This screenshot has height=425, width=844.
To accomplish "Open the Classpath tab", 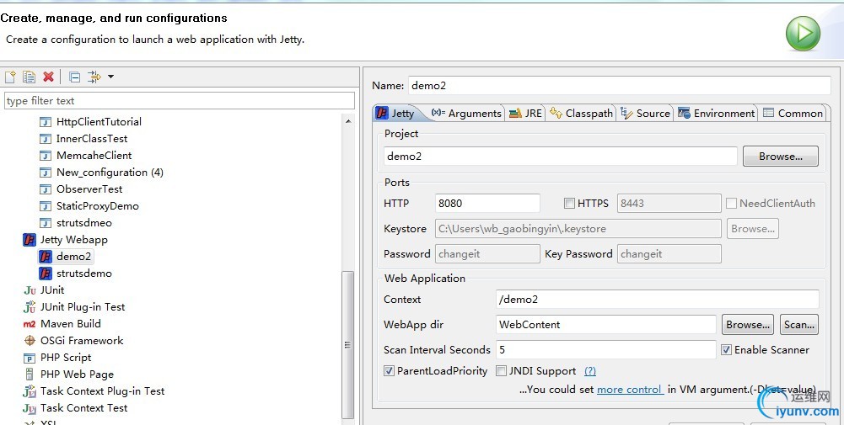I will point(581,113).
